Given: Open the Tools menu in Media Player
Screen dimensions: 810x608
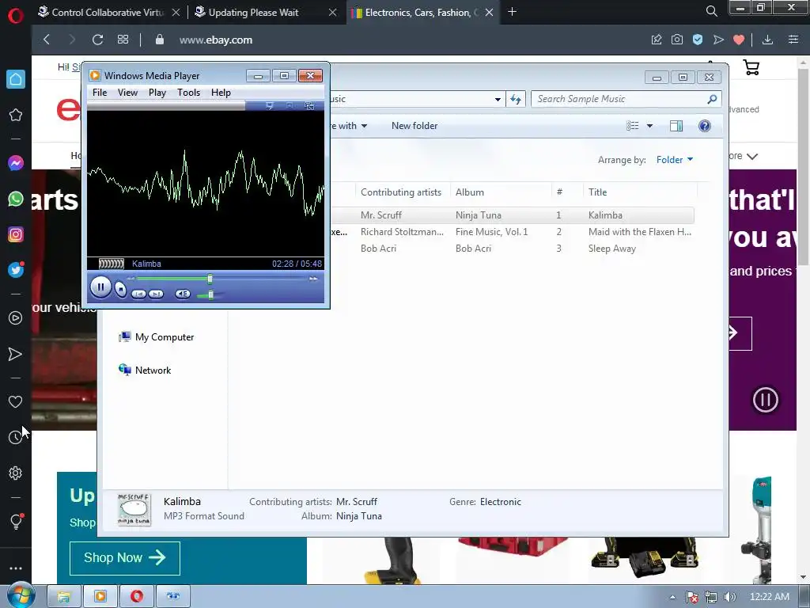Looking at the screenshot, I should point(188,93).
